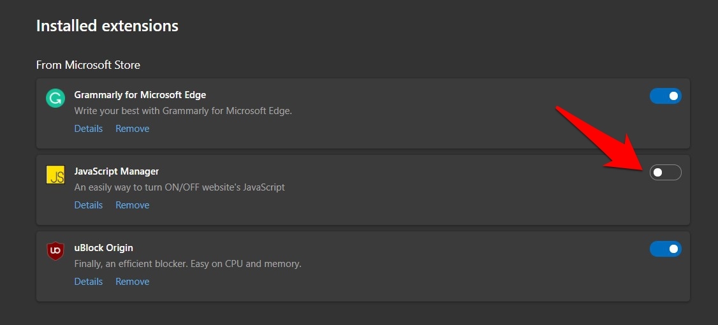
Task: Open Details for Grammarly extension
Action: [x=88, y=129]
